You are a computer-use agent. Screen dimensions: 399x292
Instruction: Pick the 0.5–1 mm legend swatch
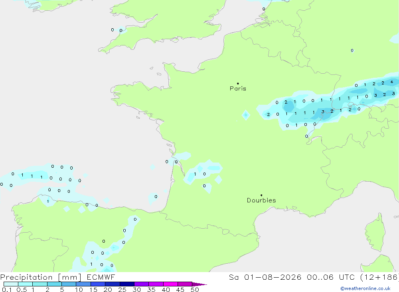(26, 284)
